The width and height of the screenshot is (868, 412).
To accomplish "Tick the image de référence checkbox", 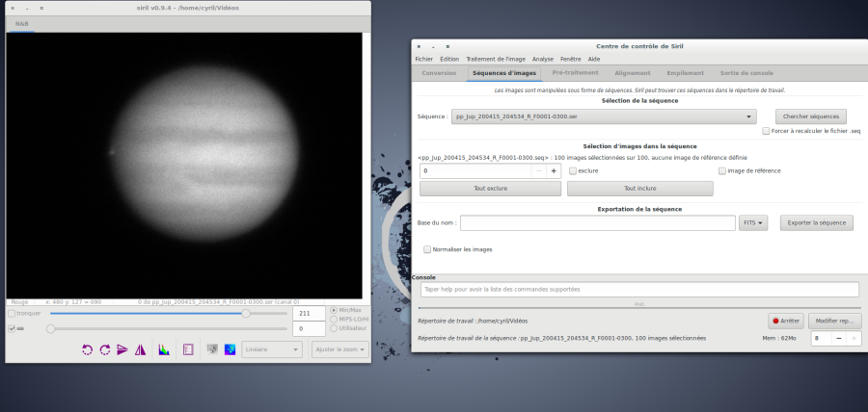I will [x=721, y=171].
